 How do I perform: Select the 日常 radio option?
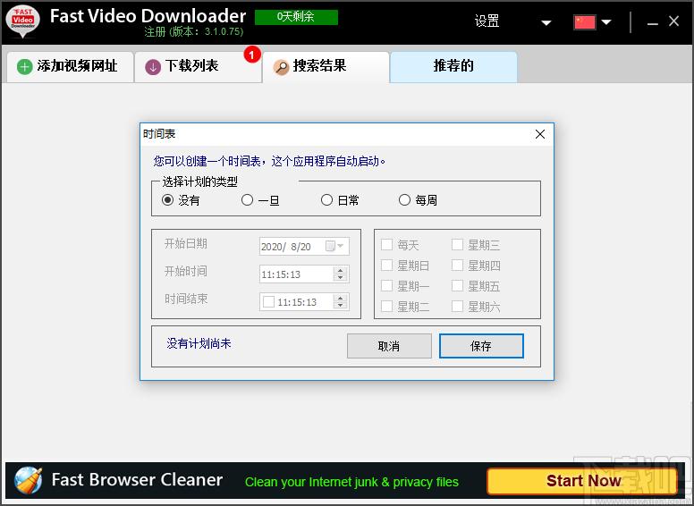click(326, 200)
